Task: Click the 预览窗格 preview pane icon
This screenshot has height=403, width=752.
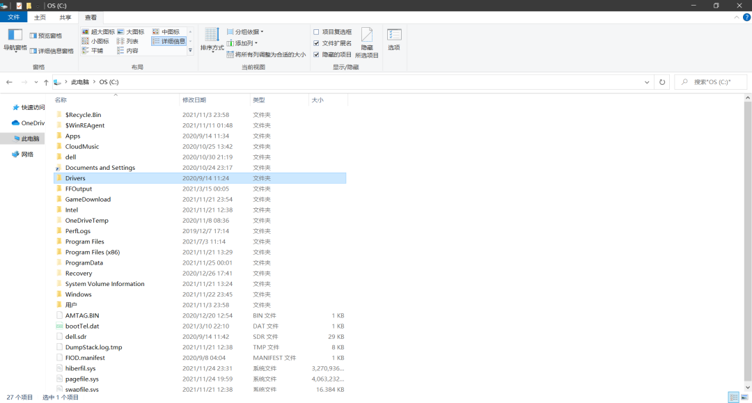Action: coord(33,35)
